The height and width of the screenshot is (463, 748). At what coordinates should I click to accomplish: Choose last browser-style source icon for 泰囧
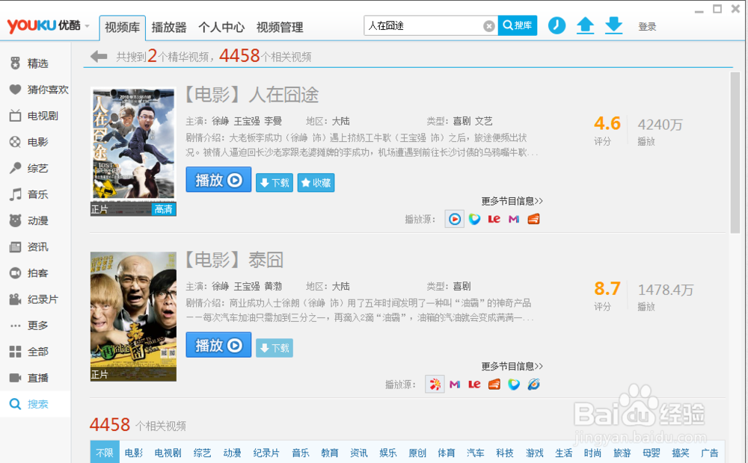point(534,385)
